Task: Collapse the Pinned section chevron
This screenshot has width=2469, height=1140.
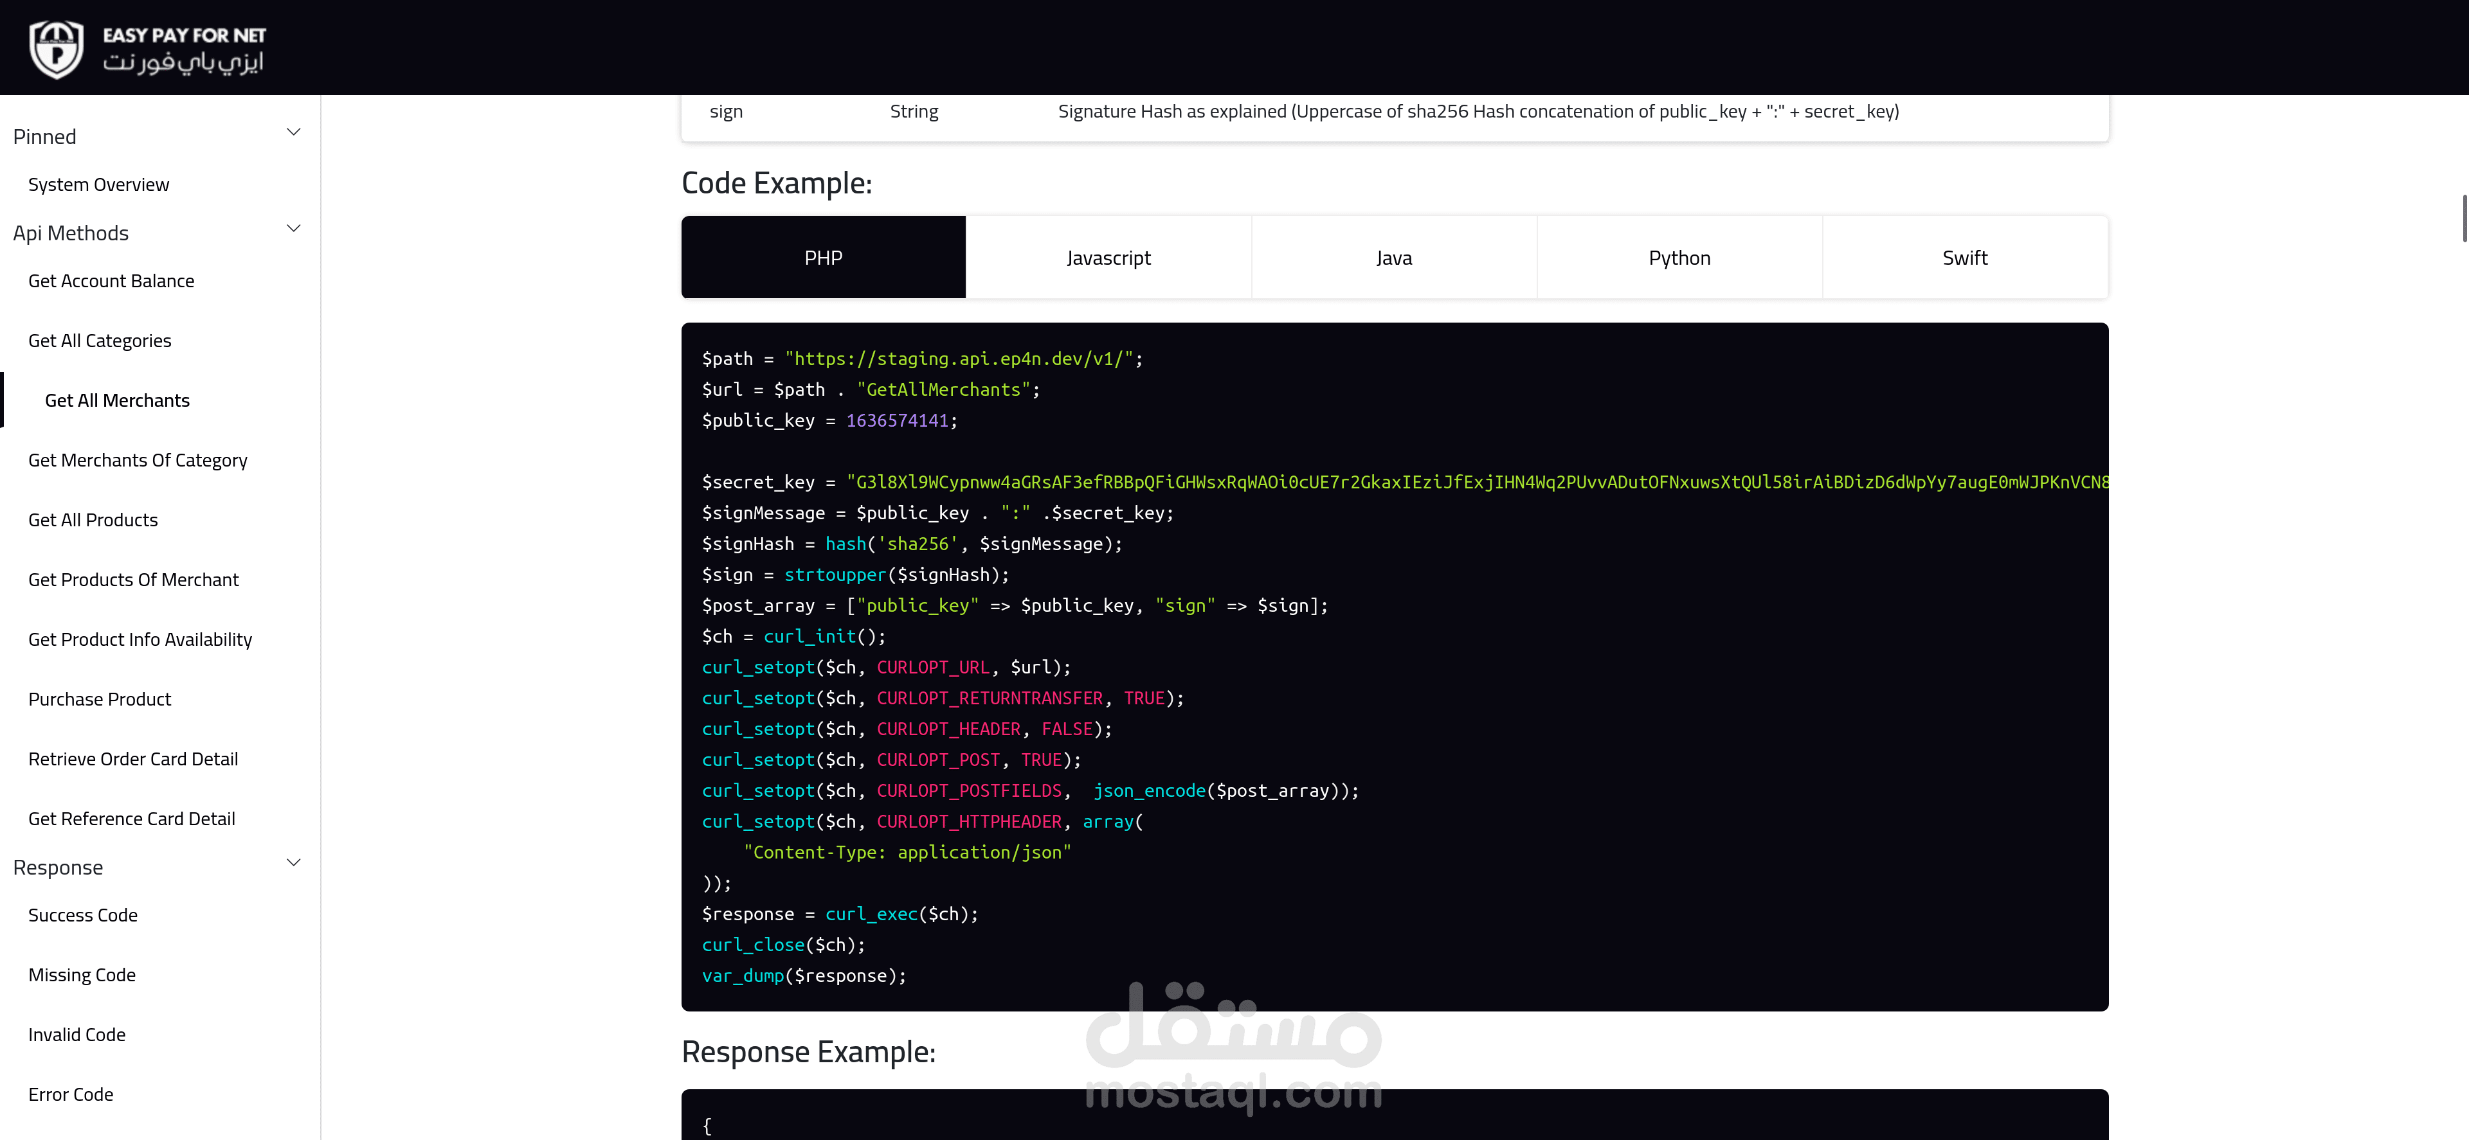Action: 294,132
